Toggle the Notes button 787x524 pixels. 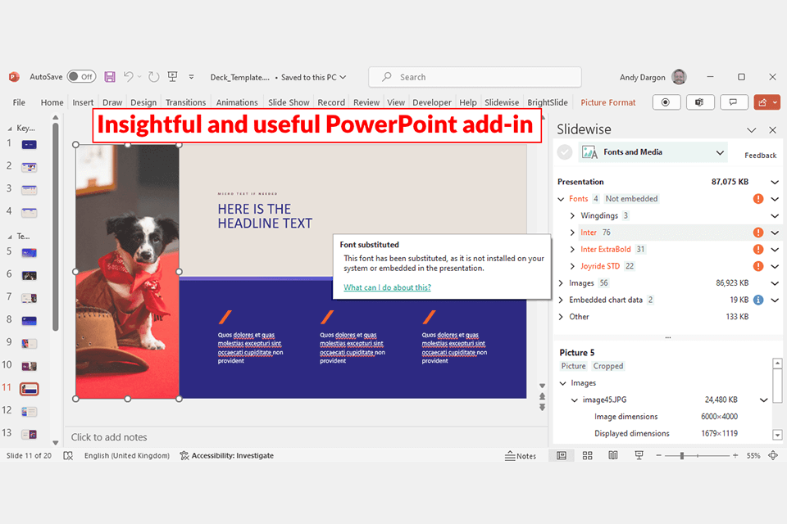click(x=521, y=456)
